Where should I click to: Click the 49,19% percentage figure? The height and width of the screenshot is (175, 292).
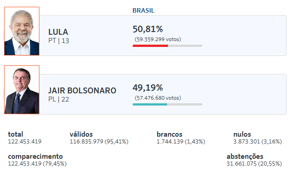[x=148, y=88]
